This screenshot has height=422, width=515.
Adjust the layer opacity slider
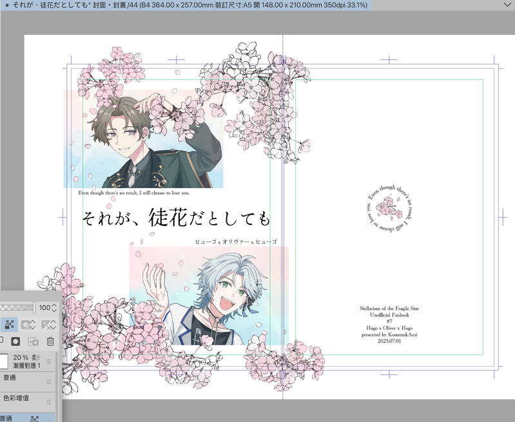tap(17, 307)
